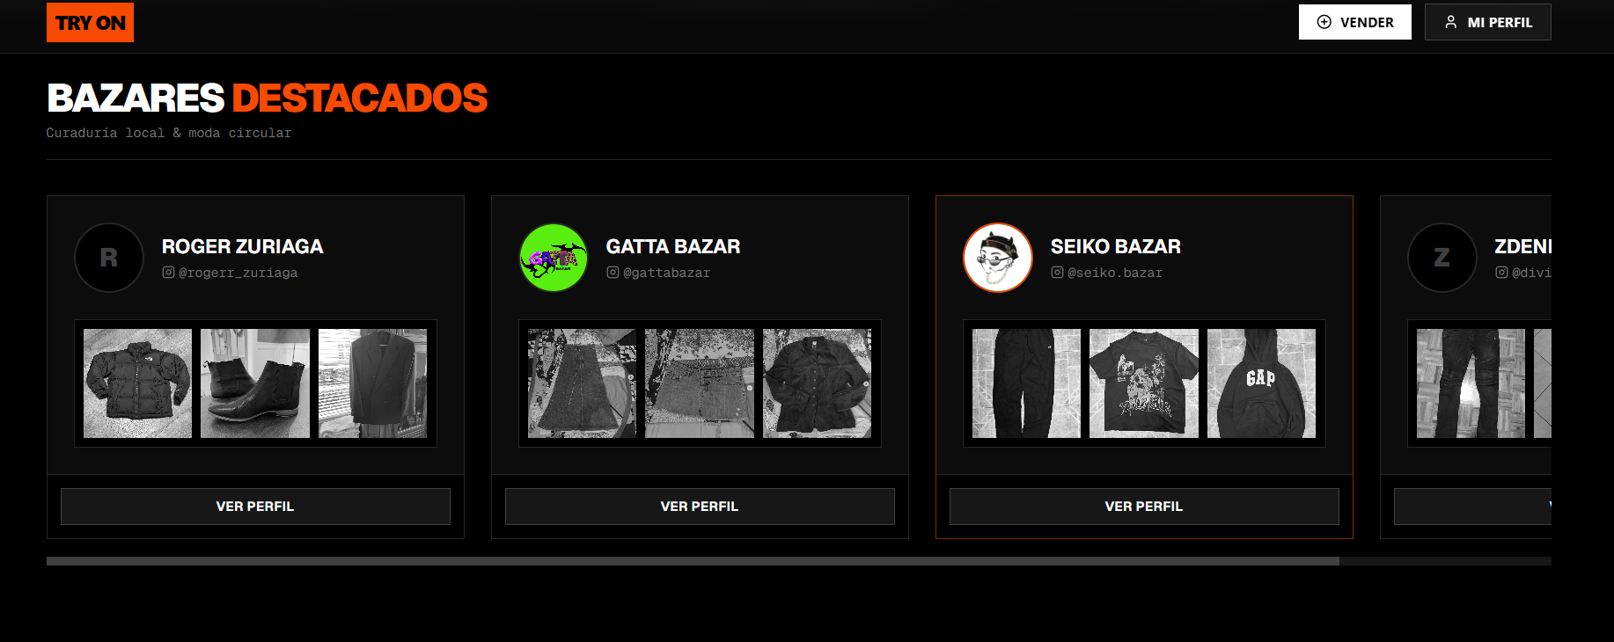Click Instagram icon beside @seiko.bazar
This screenshot has width=1614, height=642.
1057,273
